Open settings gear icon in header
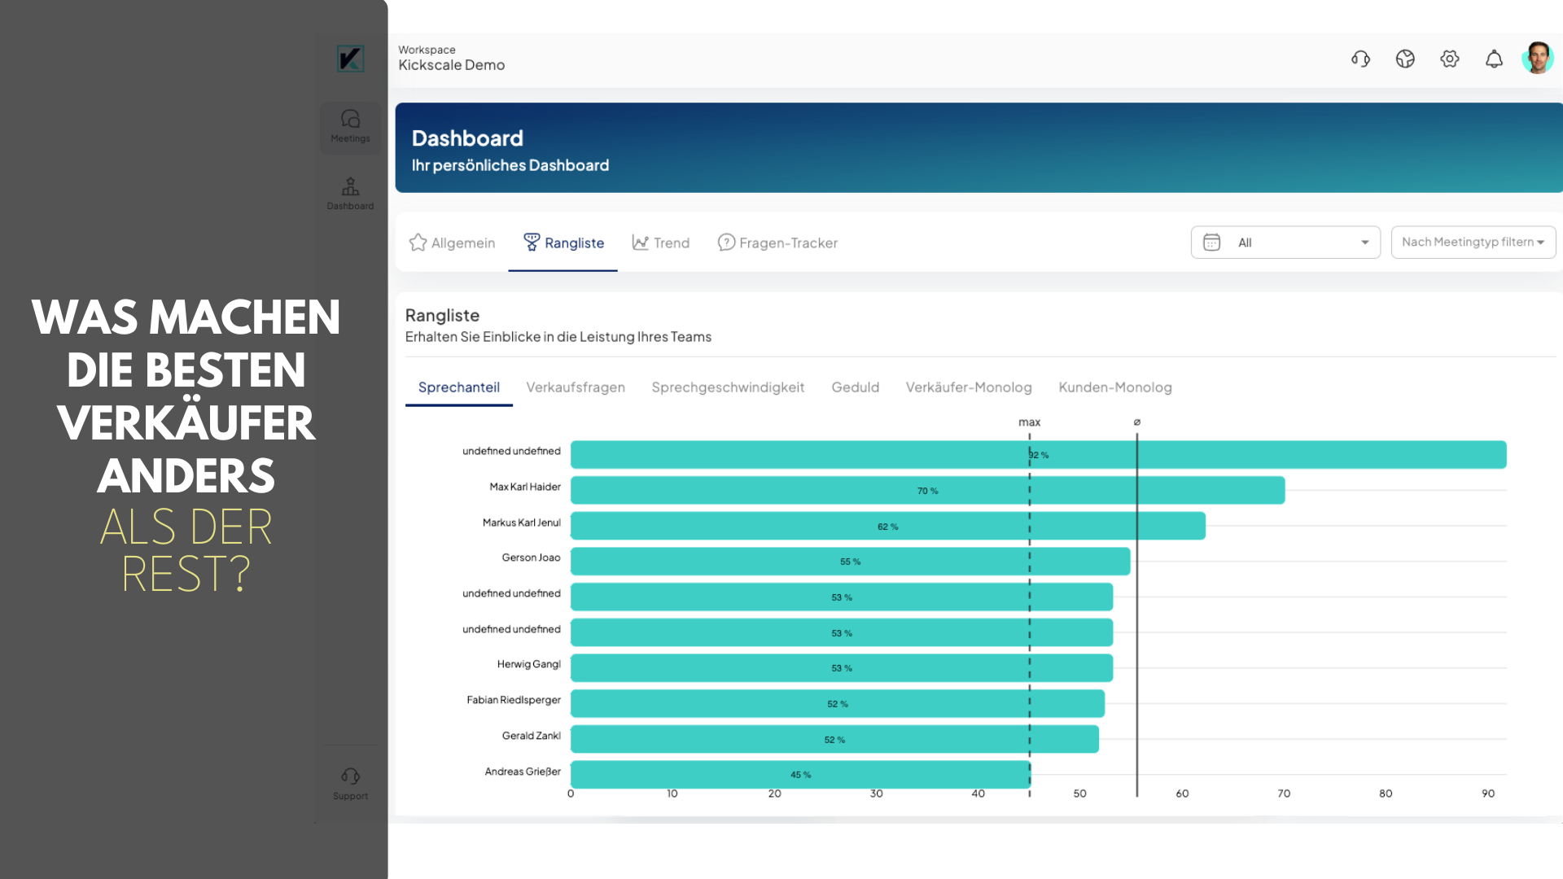Screen dimensions: 1563x879 [x=1449, y=59]
